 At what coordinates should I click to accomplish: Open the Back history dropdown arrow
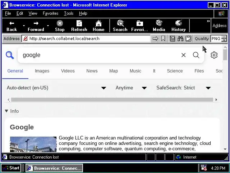click(24, 26)
